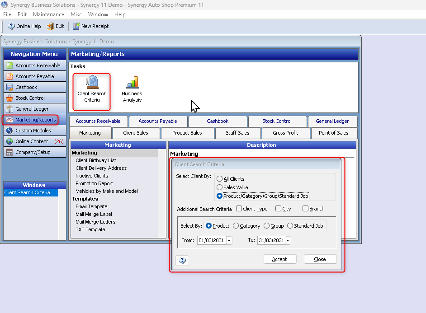Click the Custom Modules navigation icon
Image resolution: width=426 pixels, height=313 pixels.
9,131
